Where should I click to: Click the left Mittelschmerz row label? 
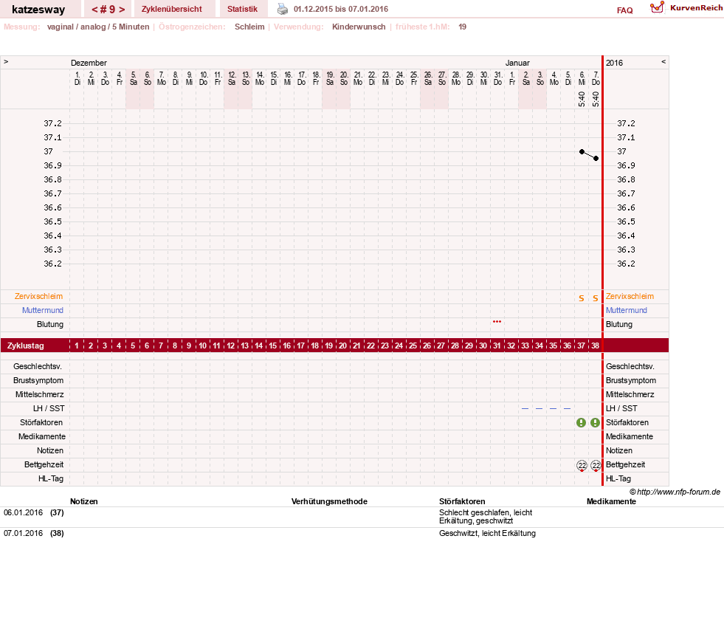(40, 395)
